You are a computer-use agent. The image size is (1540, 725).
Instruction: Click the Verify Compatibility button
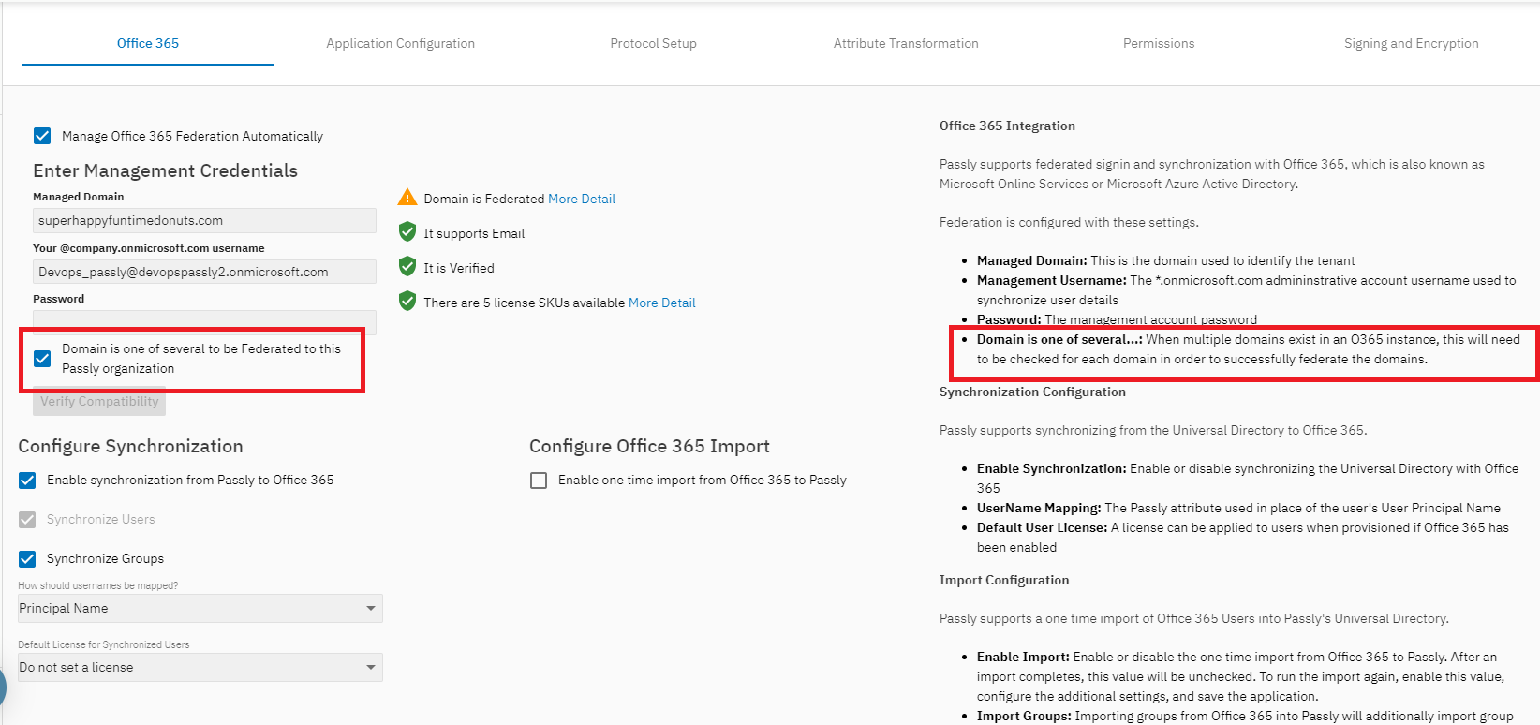99,401
